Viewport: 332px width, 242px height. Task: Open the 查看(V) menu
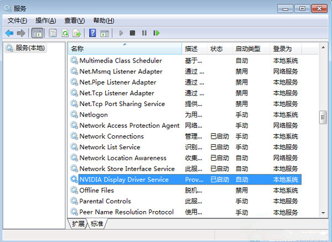click(75, 20)
